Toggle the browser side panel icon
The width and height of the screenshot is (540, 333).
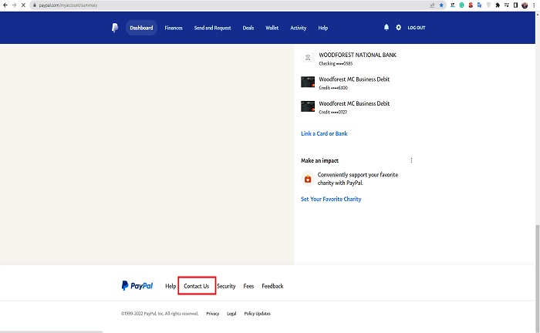tap(515, 5)
